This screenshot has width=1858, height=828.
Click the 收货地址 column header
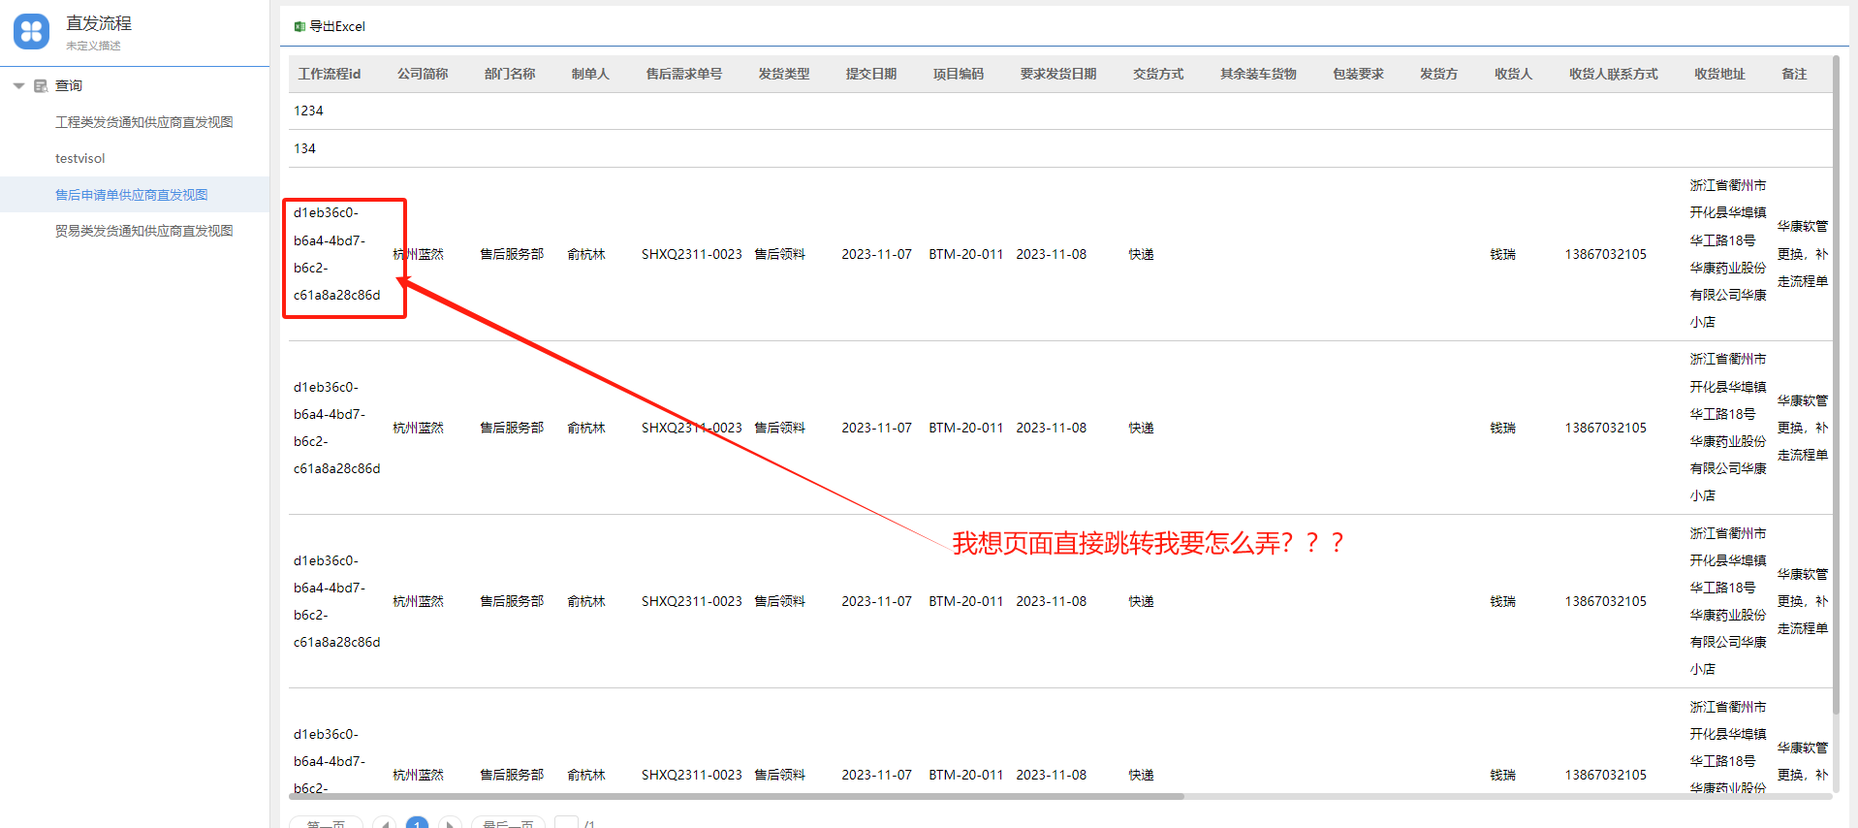(1719, 74)
